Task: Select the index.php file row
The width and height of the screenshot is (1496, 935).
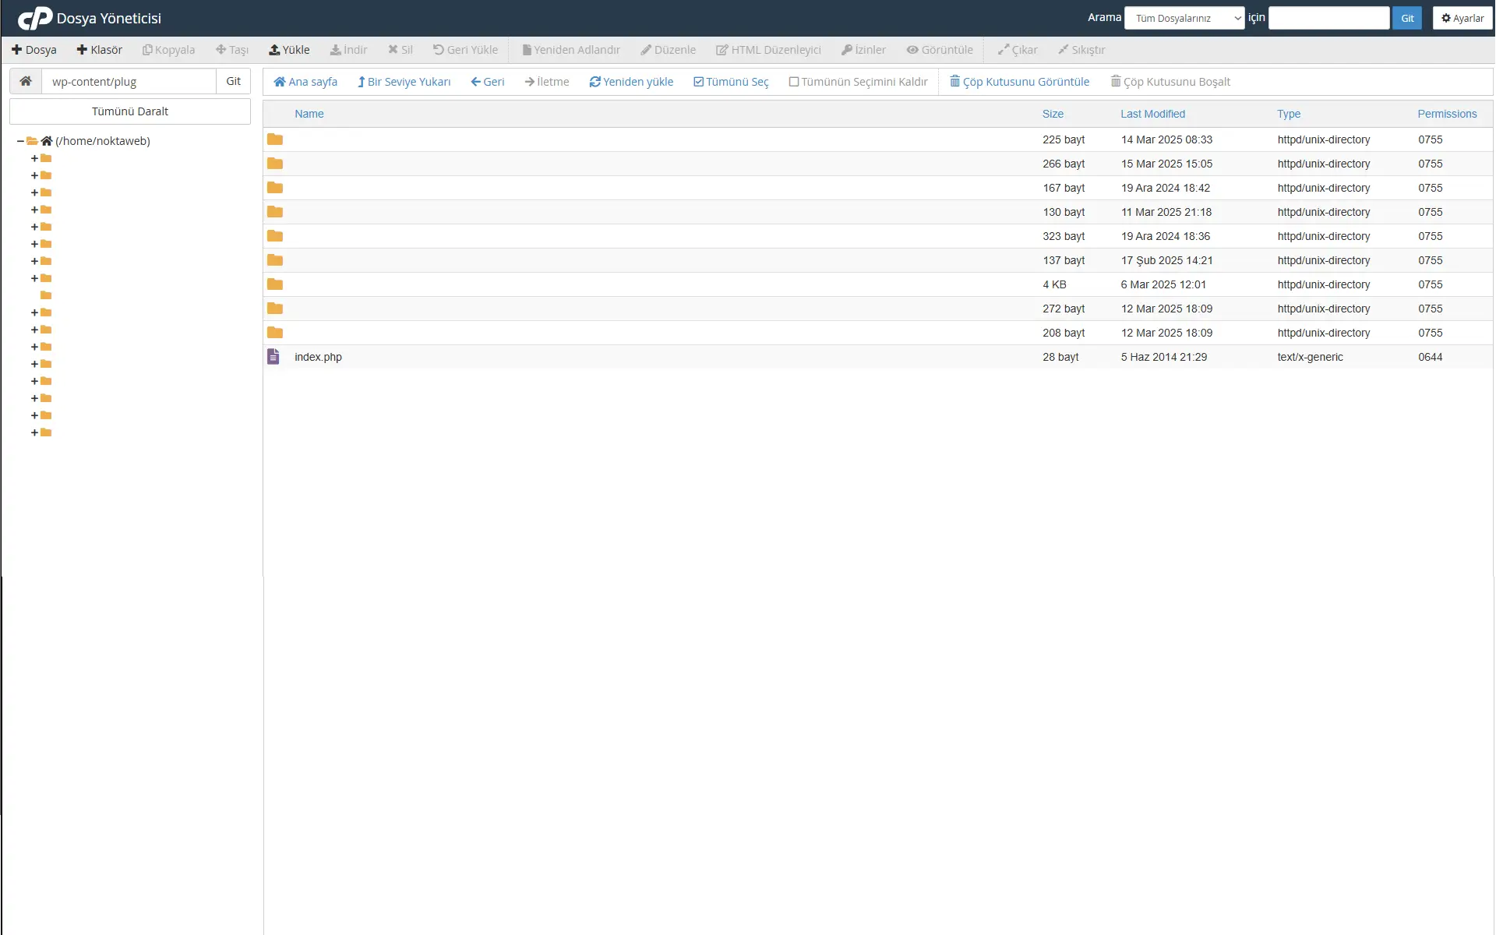Action: coord(318,357)
